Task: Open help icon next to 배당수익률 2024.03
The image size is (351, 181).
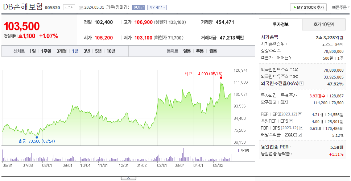Action: 300,135
